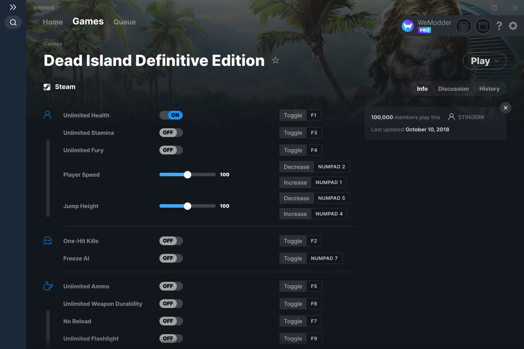The image size is (524, 349).
Task: Select the player category icon
Action: point(48,115)
